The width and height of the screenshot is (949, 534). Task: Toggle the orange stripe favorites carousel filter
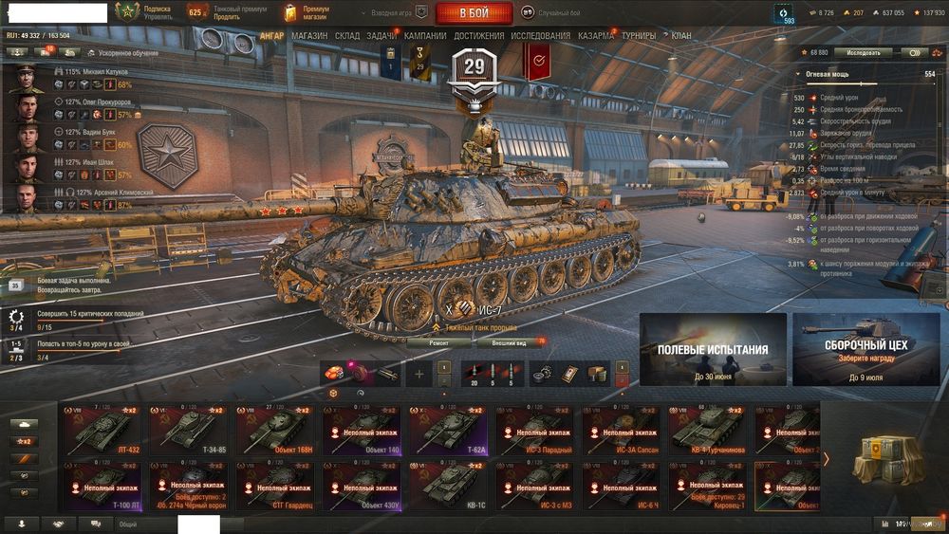tap(25, 459)
